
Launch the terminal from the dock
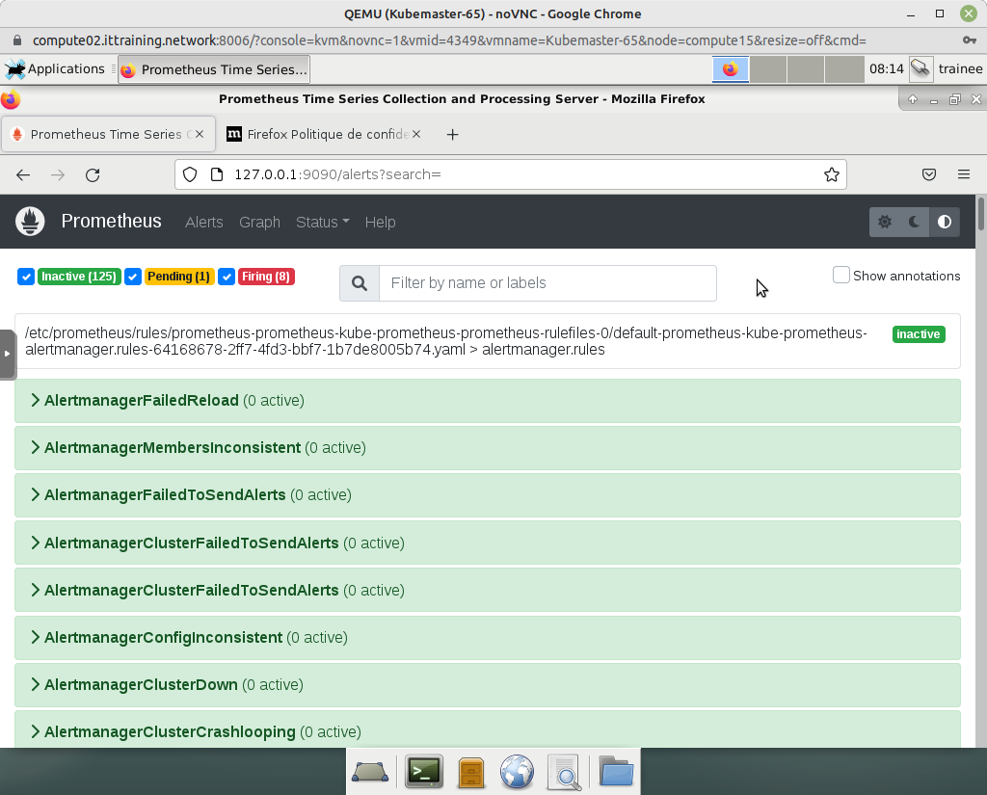click(423, 771)
